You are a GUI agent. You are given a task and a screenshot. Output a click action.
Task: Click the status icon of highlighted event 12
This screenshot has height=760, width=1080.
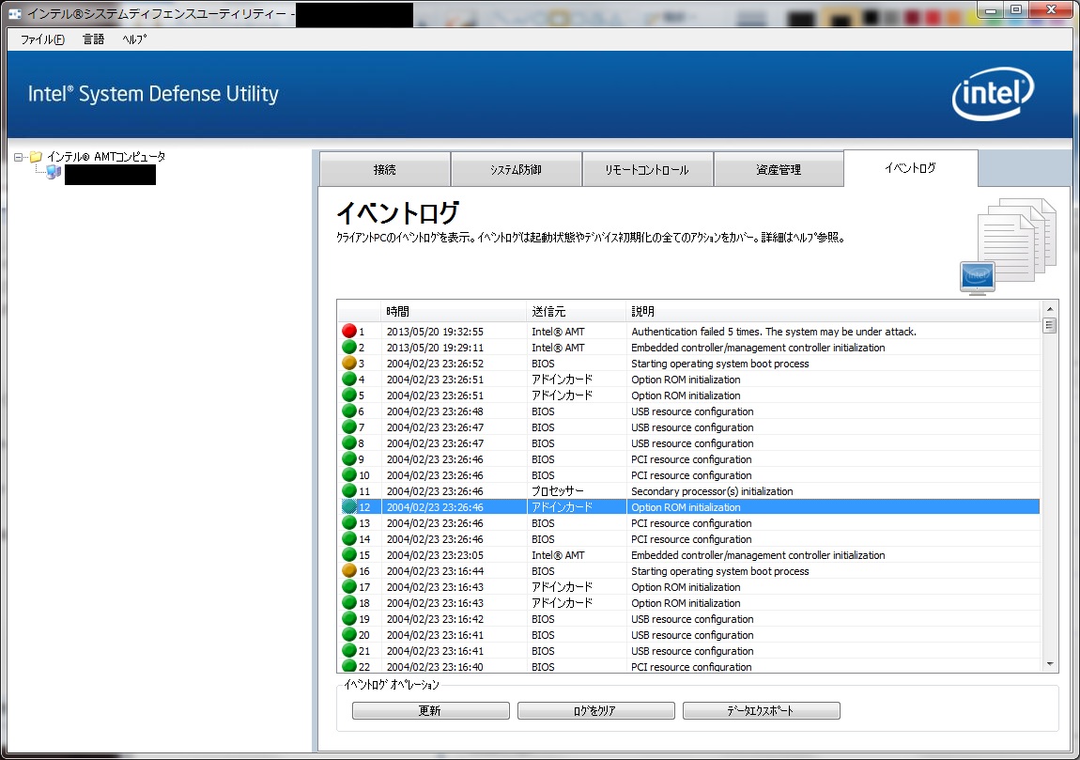tap(349, 507)
